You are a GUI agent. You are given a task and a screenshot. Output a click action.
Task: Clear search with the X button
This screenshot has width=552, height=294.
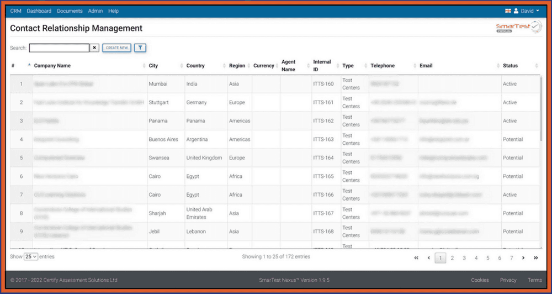click(95, 48)
